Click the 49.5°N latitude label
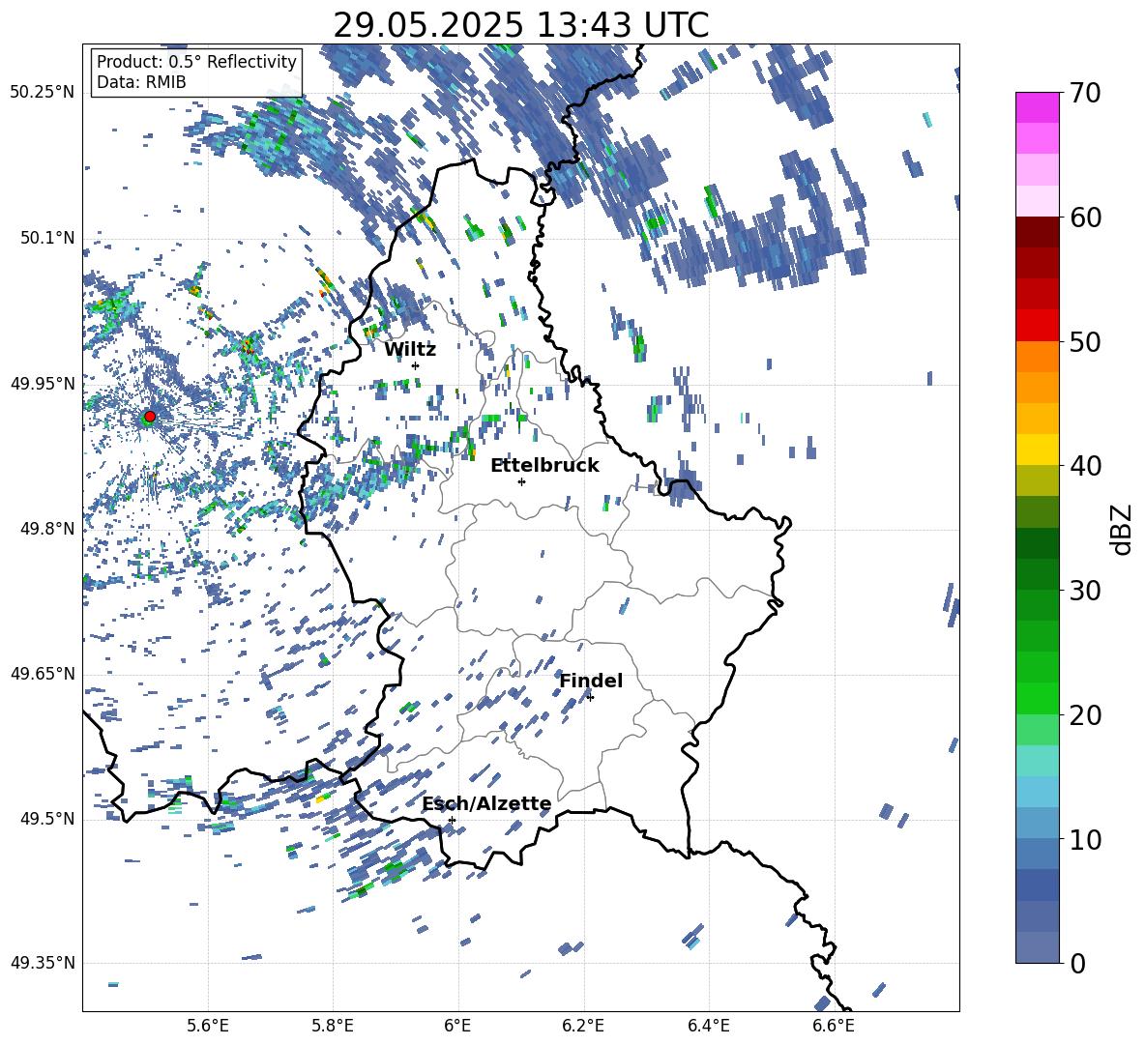 tap(46, 819)
